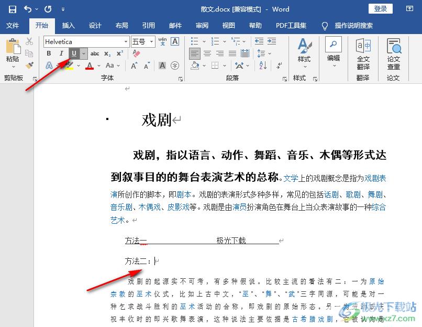Toggle character shading A icon
The width and height of the screenshot is (422, 327).
click(x=162, y=66)
